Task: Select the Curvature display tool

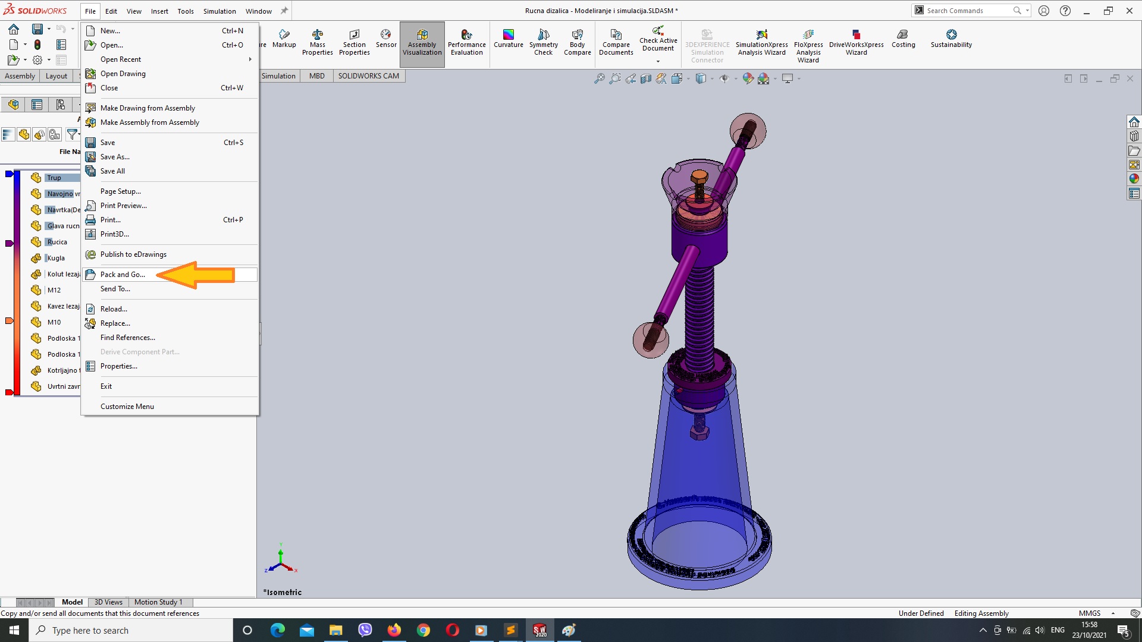Action: click(x=508, y=39)
